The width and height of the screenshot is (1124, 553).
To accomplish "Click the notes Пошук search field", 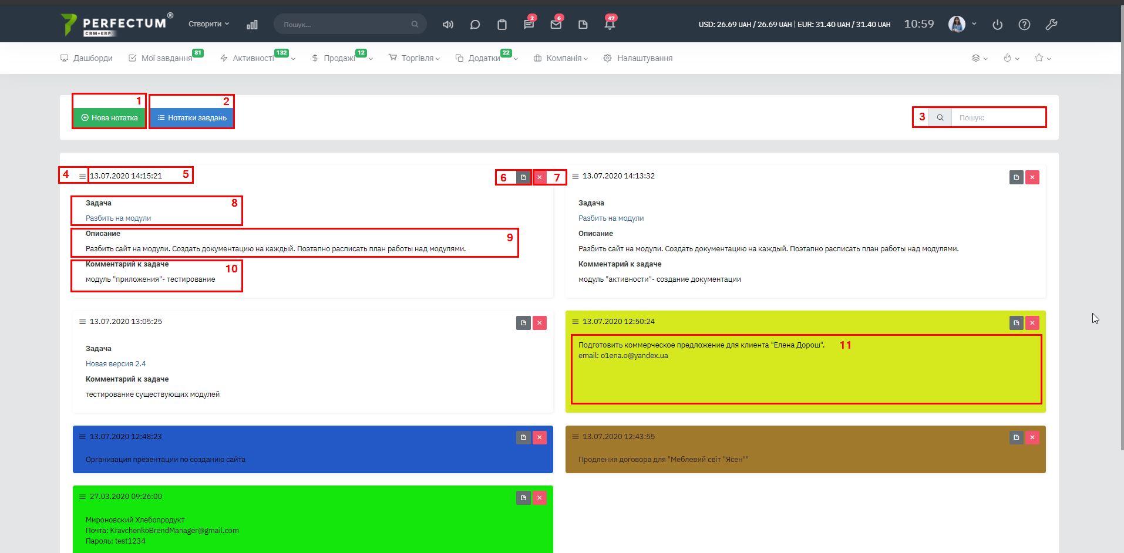I will coord(997,118).
